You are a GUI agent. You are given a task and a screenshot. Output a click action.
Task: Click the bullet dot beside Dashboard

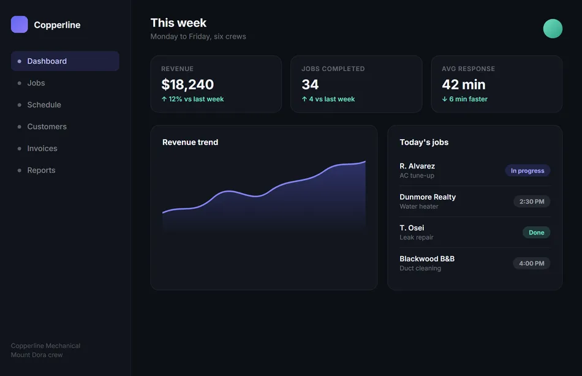[20, 61]
